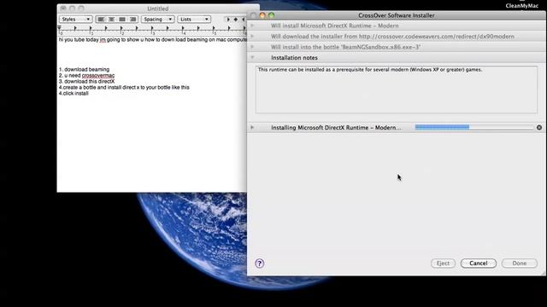
Task: Click the Done button in installer
Action: [519, 264]
